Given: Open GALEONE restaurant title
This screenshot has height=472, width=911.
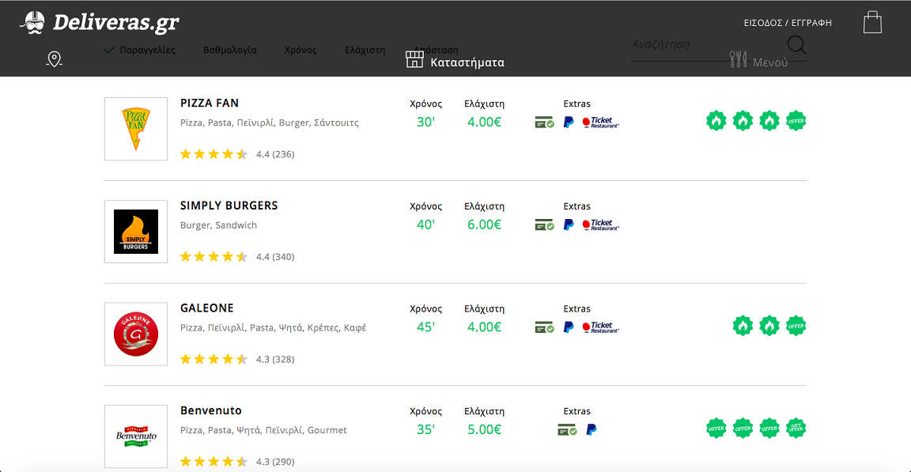Looking at the screenshot, I should click(x=207, y=308).
